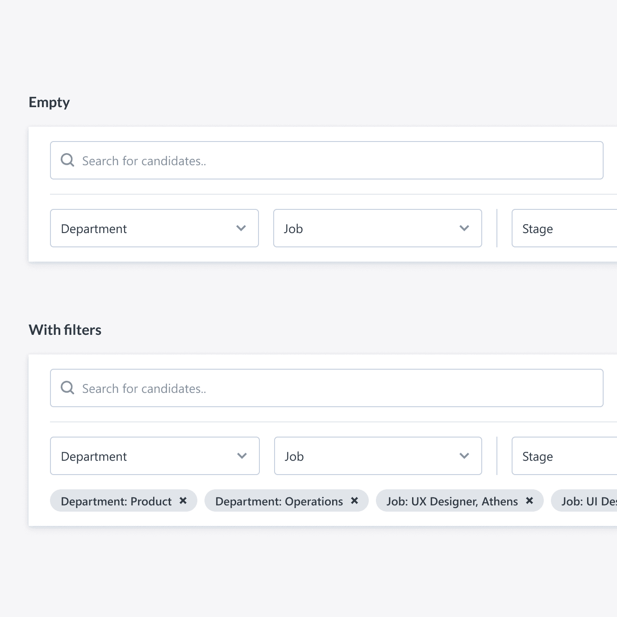
Task: Remove the Job: UX Designer, Athens filter chip
Action: (x=529, y=501)
